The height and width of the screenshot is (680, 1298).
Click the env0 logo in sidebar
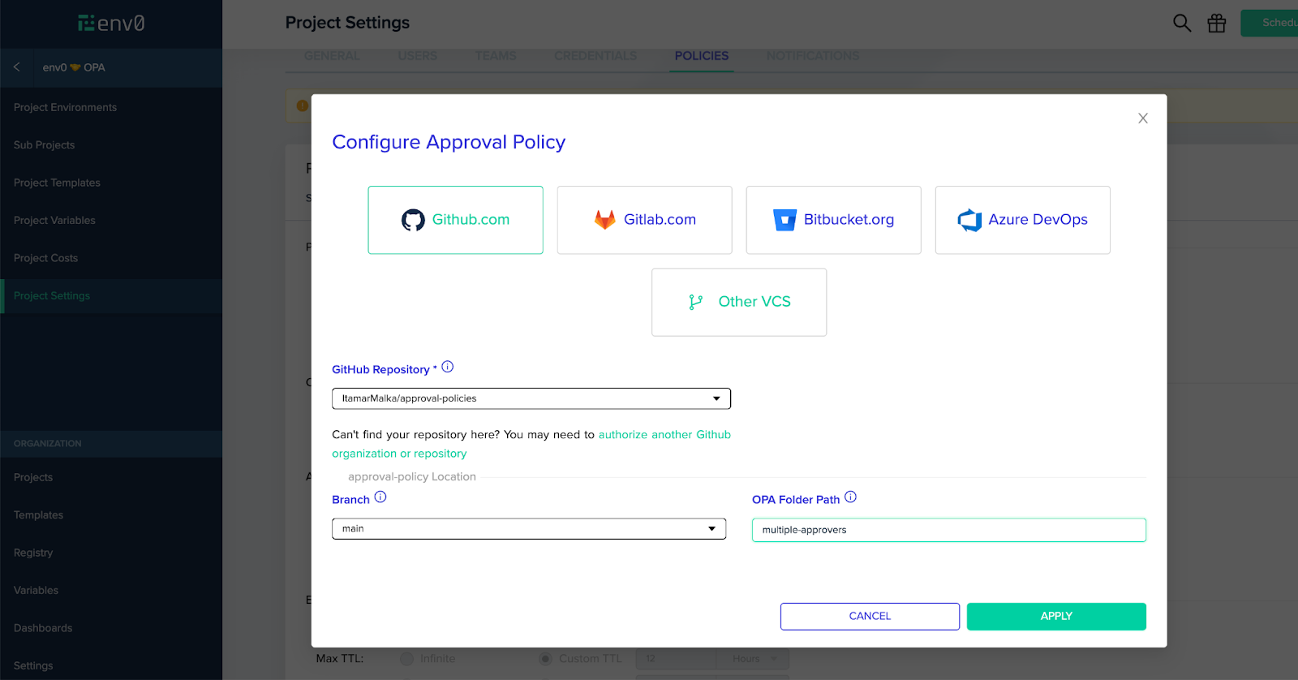click(x=111, y=24)
